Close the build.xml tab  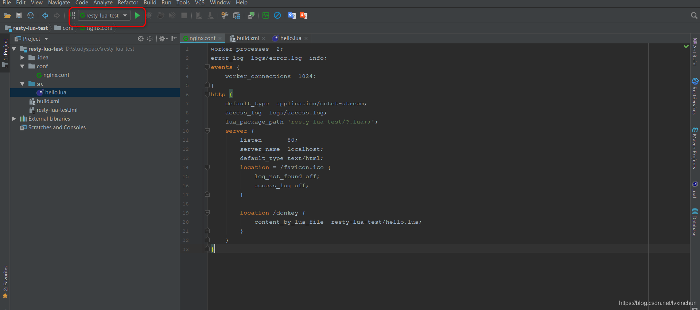[x=264, y=39]
